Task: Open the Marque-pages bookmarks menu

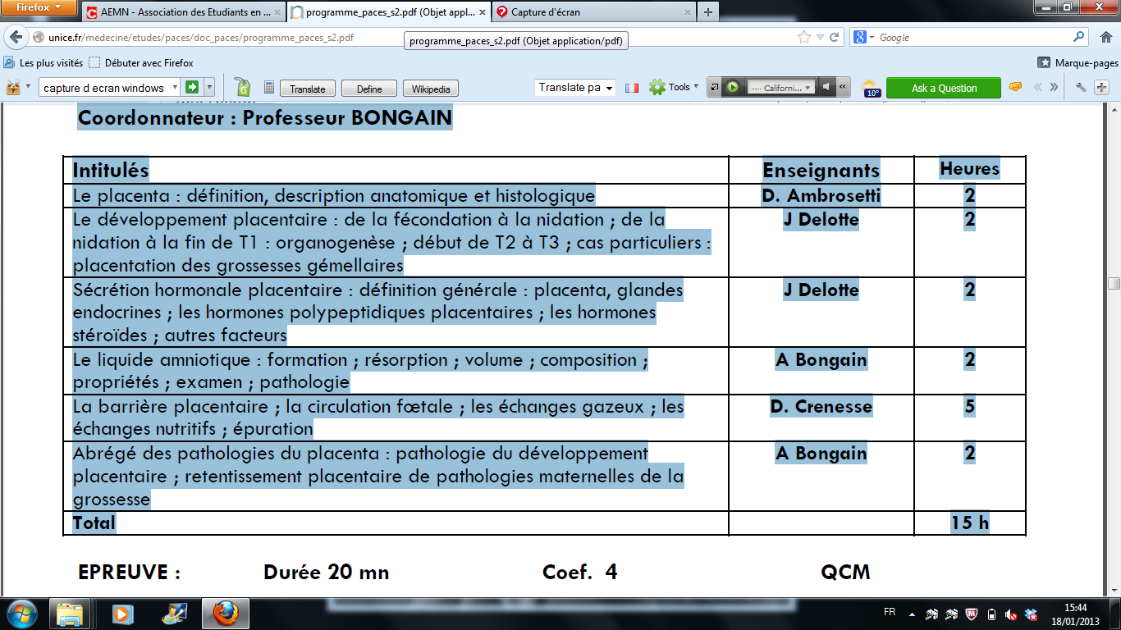Action: point(1078,63)
